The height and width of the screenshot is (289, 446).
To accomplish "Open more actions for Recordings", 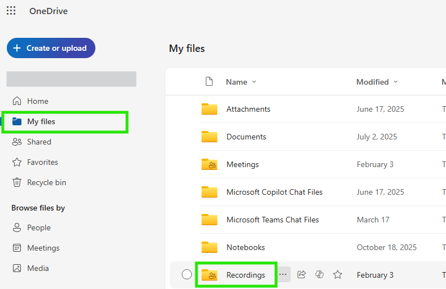I will [x=283, y=274].
